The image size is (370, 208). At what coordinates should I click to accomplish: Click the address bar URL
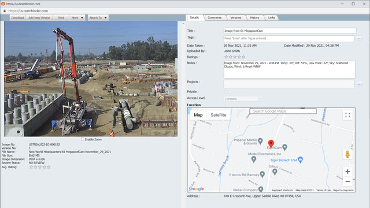point(28,11)
